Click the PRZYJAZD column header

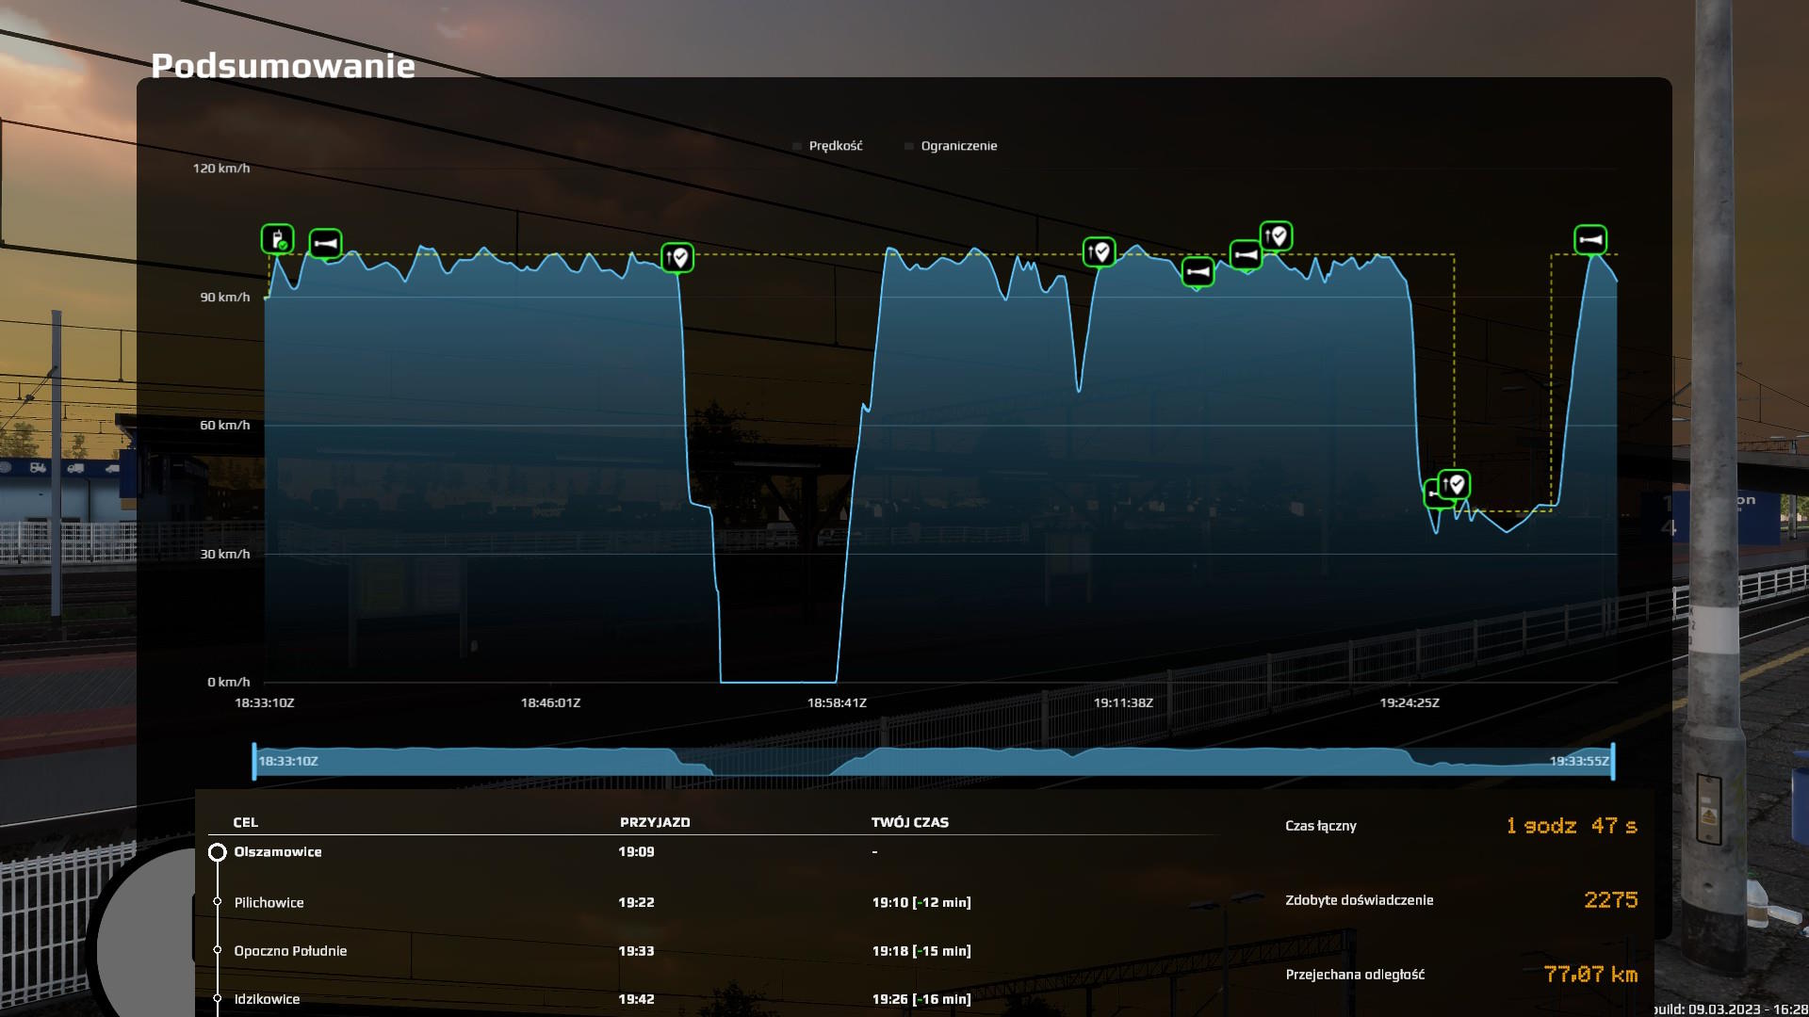(x=655, y=822)
